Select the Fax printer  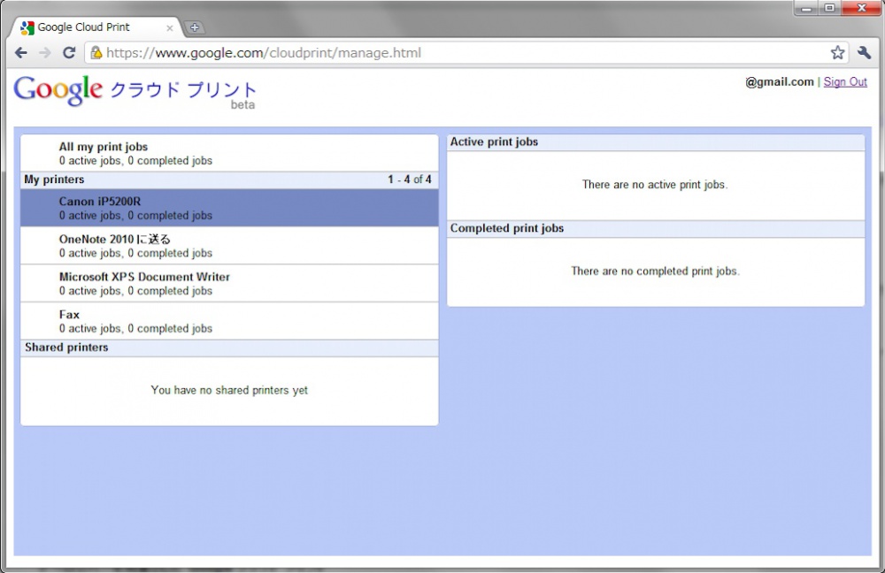(229, 322)
